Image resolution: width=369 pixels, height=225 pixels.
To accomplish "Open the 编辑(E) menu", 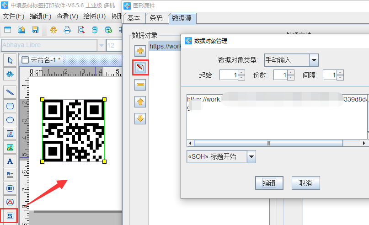I will (40, 16).
